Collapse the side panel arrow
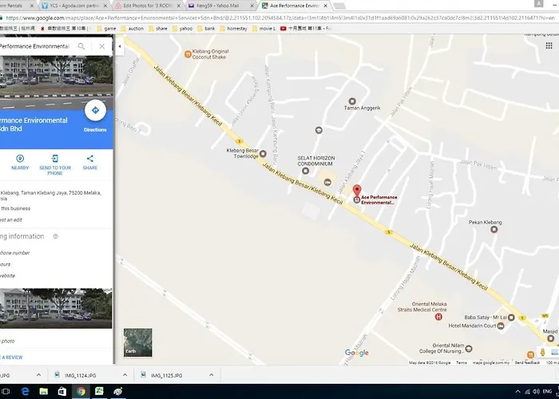Image resolution: width=559 pixels, height=399 pixels. [120, 47]
